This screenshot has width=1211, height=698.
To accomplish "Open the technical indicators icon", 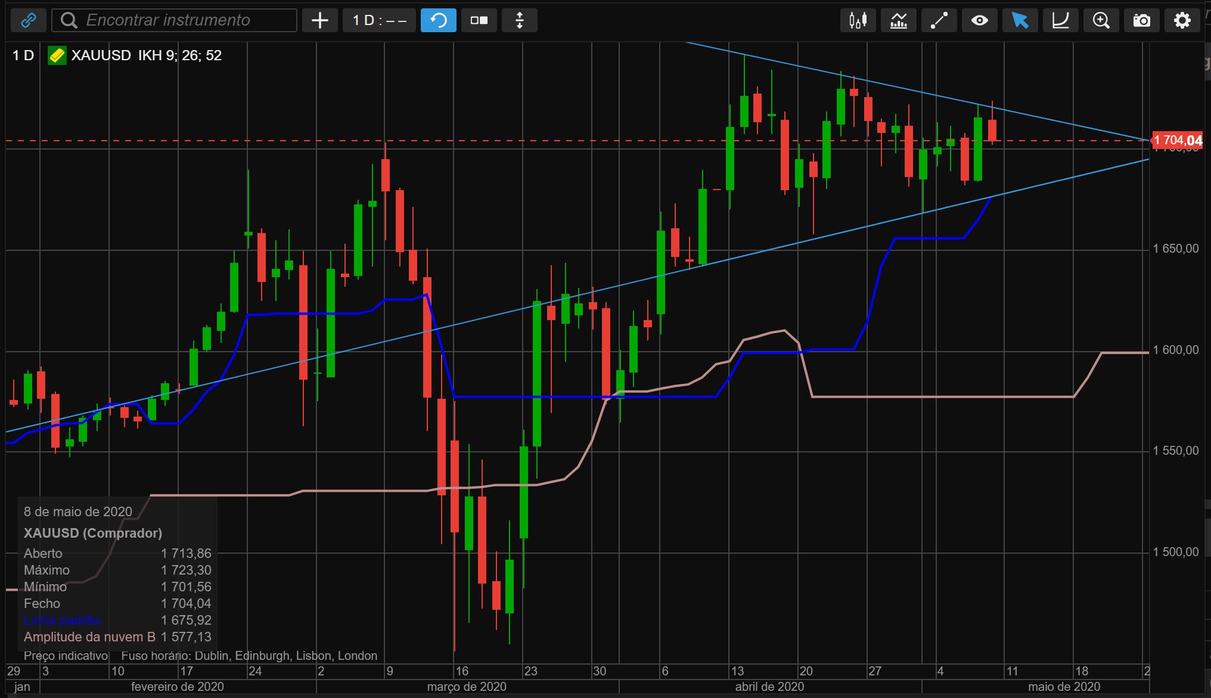I will [898, 20].
